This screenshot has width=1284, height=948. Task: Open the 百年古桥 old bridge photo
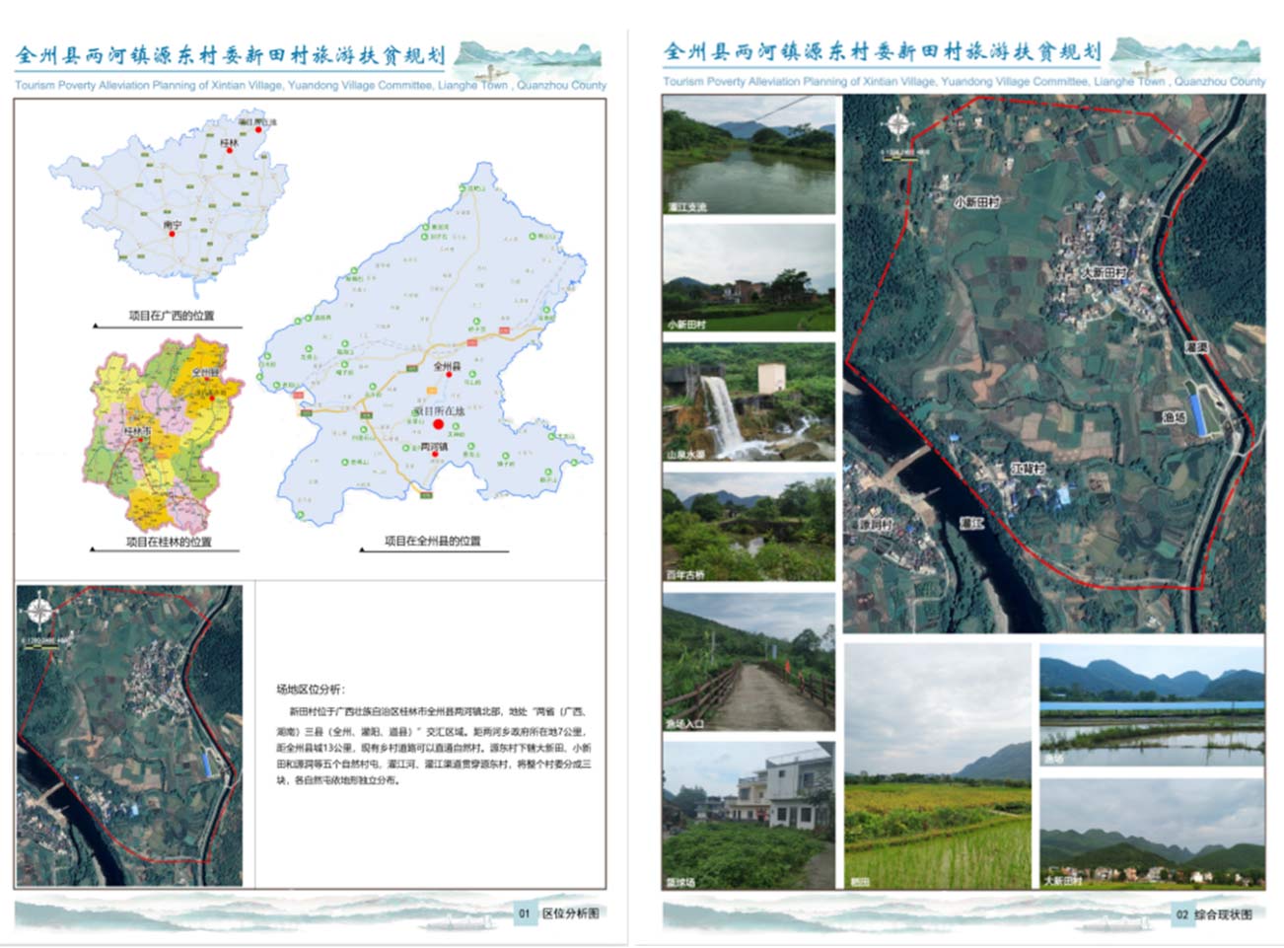(749, 527)
